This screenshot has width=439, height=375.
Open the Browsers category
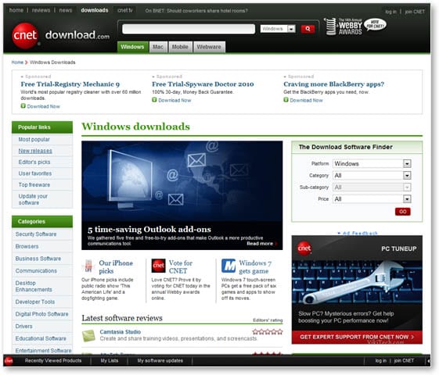(27, 246)
